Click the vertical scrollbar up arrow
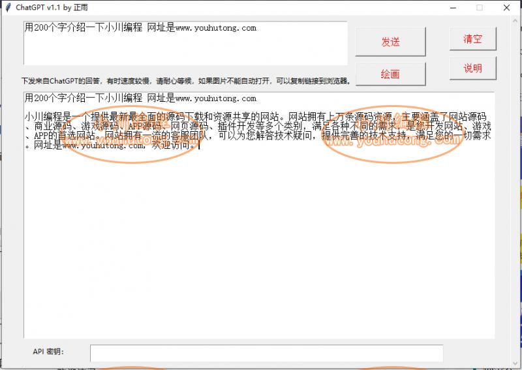 coord(515,22)
